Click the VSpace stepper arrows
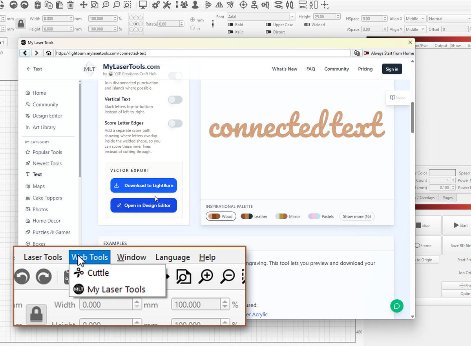Viewport: 471px width, 346px height. pos(385,29)
